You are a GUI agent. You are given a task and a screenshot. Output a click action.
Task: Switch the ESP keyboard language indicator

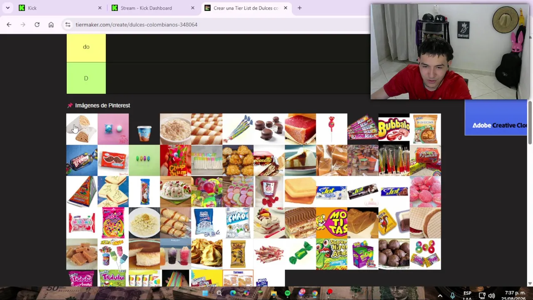click(x=467, y=295)
